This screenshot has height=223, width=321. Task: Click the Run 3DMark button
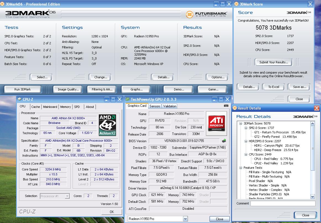tap(22, 89)
